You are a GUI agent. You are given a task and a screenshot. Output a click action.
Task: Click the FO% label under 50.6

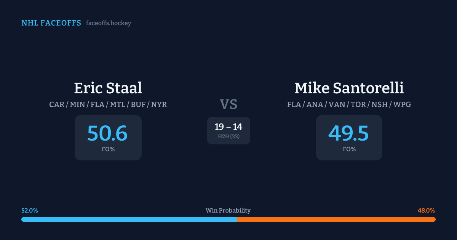click(x=108, y=149)
